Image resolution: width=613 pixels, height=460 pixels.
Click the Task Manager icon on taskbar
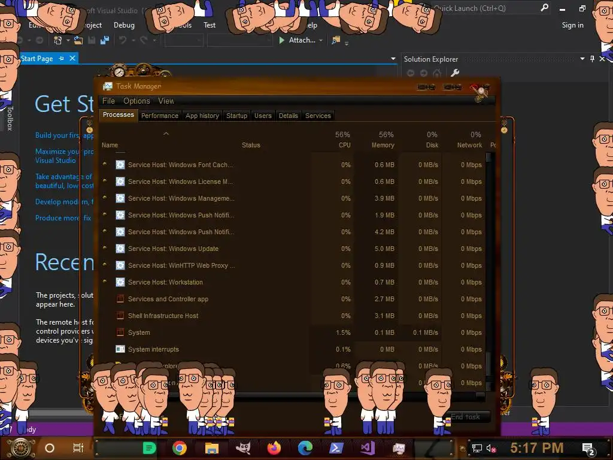point(399,448)
